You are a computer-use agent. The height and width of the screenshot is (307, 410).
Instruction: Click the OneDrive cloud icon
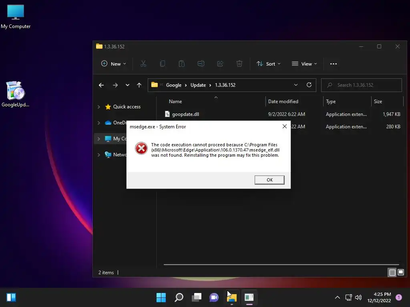(108, 123)
